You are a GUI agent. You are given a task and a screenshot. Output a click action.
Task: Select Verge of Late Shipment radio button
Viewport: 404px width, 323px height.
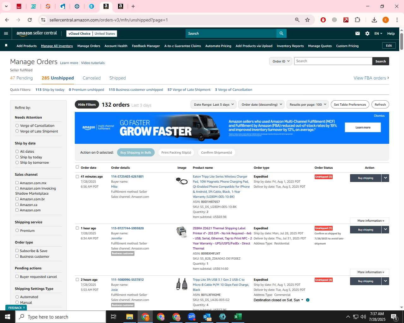click(x=17, y=131)
